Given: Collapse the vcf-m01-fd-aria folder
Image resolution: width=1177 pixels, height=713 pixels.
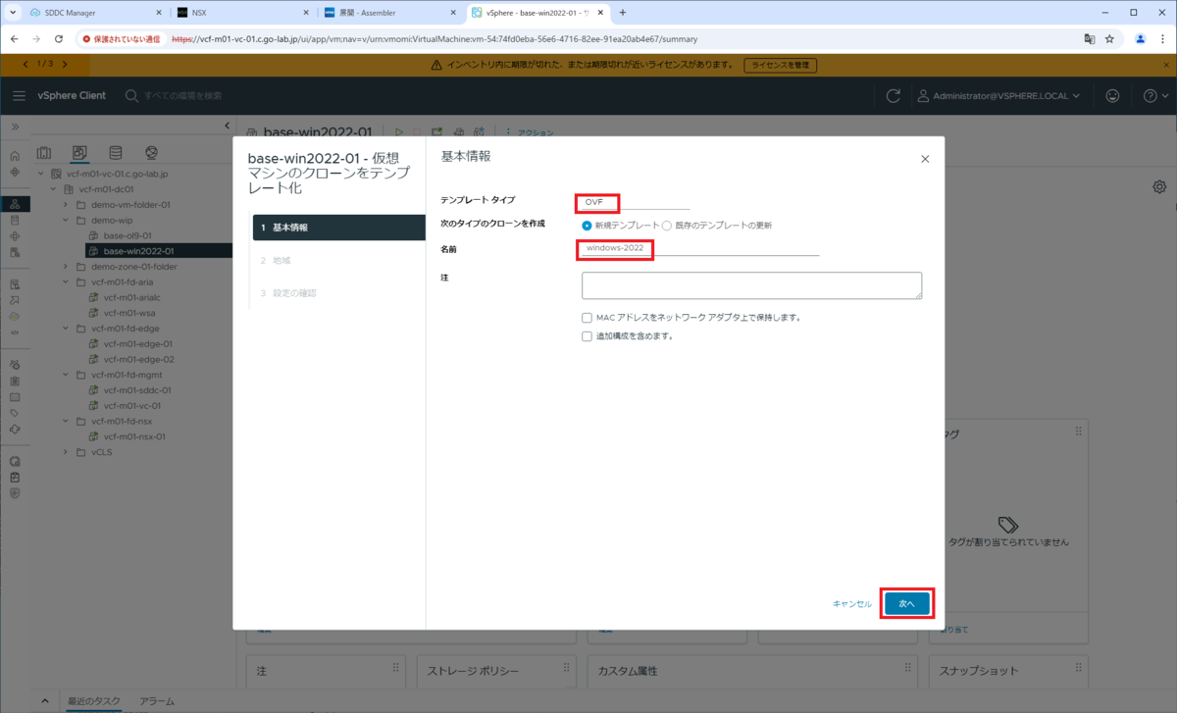Looking at the screenshot, I should (x=67, y=281).
